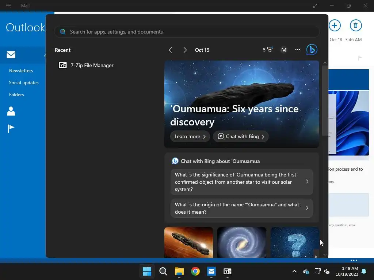Open the question mark thumbnail
This screenshot has width=374, height=280.
click(x=295, y=242)
